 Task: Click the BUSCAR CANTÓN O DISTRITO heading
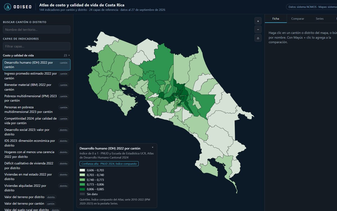click(25, 22)
